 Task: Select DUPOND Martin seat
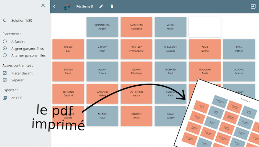pyautogui.click(x=239, y=71)
